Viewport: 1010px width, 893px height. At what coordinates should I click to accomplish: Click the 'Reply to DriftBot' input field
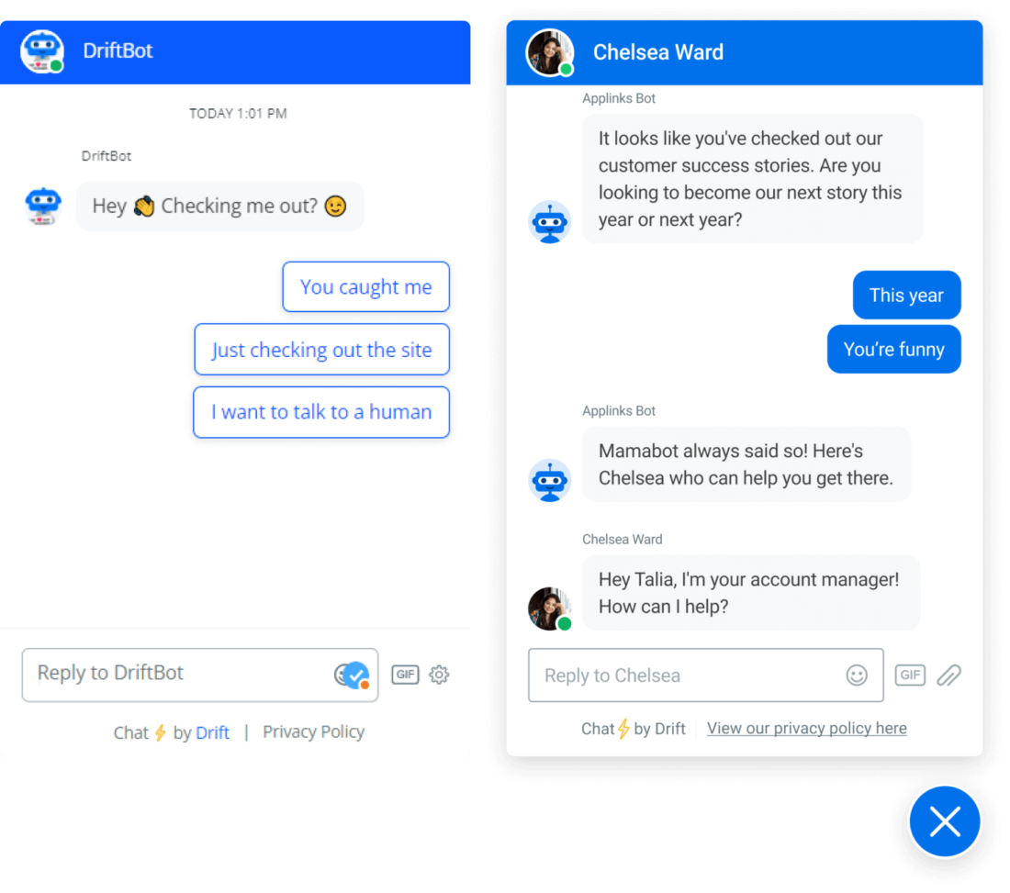(x=165, y=674)
